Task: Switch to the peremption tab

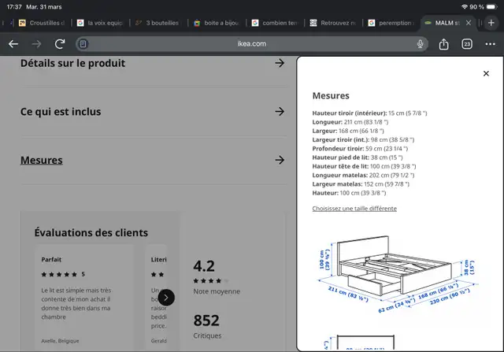Action: [391, 23]
